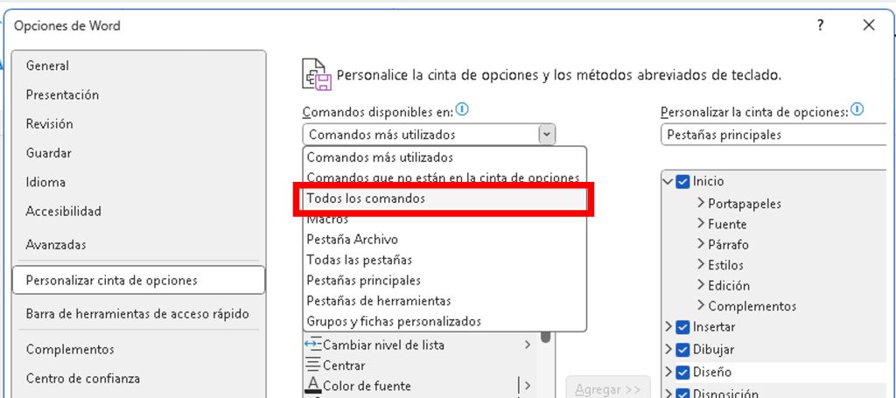Collapse the Inicio tree node
Image resolution: width=896 pixels, height=398 pixels.
668,182
